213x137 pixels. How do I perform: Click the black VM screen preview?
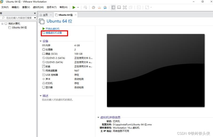(156, 70)
